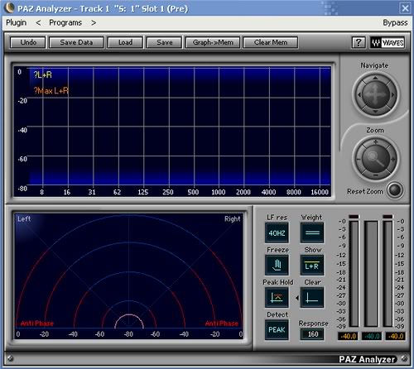Click the PAZ Analyzer name label at bottom
The image size is (414, 369).
(367, 359)
